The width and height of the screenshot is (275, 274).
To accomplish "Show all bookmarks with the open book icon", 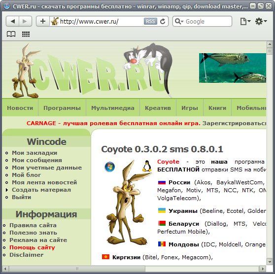I will click(11, 34).
